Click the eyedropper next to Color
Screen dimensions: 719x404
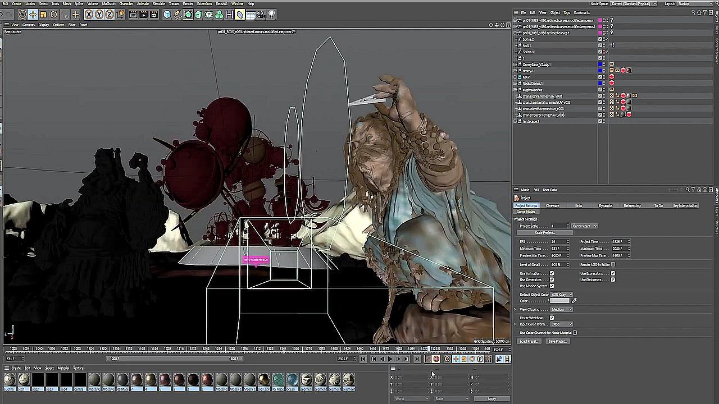574,301
